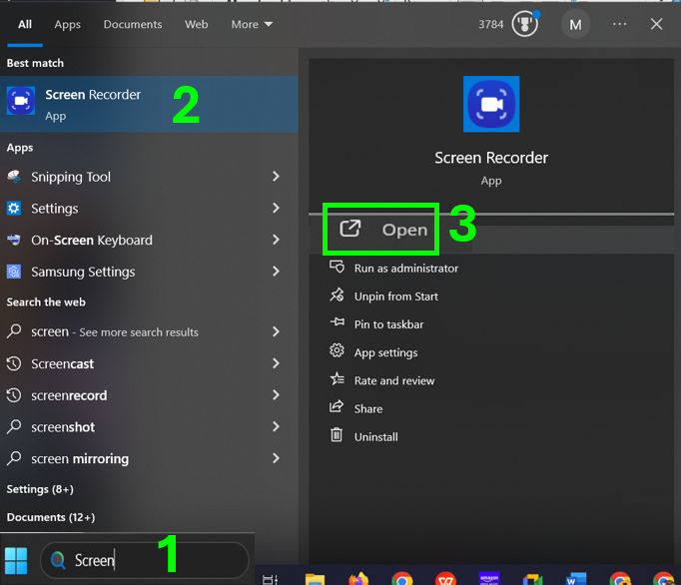Click the search box containing Screen

(x=145, y=560)
